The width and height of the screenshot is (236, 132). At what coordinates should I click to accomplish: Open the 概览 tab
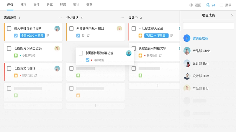89,5
